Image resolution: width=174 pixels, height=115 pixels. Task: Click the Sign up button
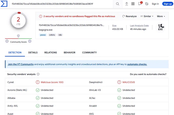[x=168, y=4]
